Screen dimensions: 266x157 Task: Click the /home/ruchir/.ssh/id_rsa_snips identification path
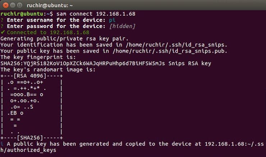coord(176,45)
